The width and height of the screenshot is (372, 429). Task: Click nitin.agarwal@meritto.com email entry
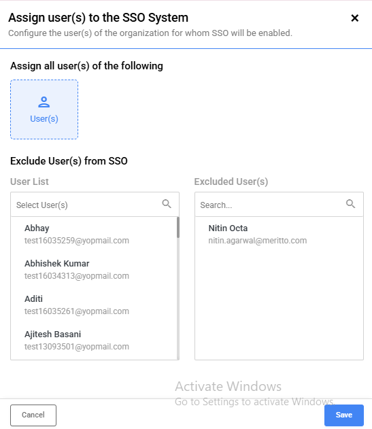click(x=258, y=241)
